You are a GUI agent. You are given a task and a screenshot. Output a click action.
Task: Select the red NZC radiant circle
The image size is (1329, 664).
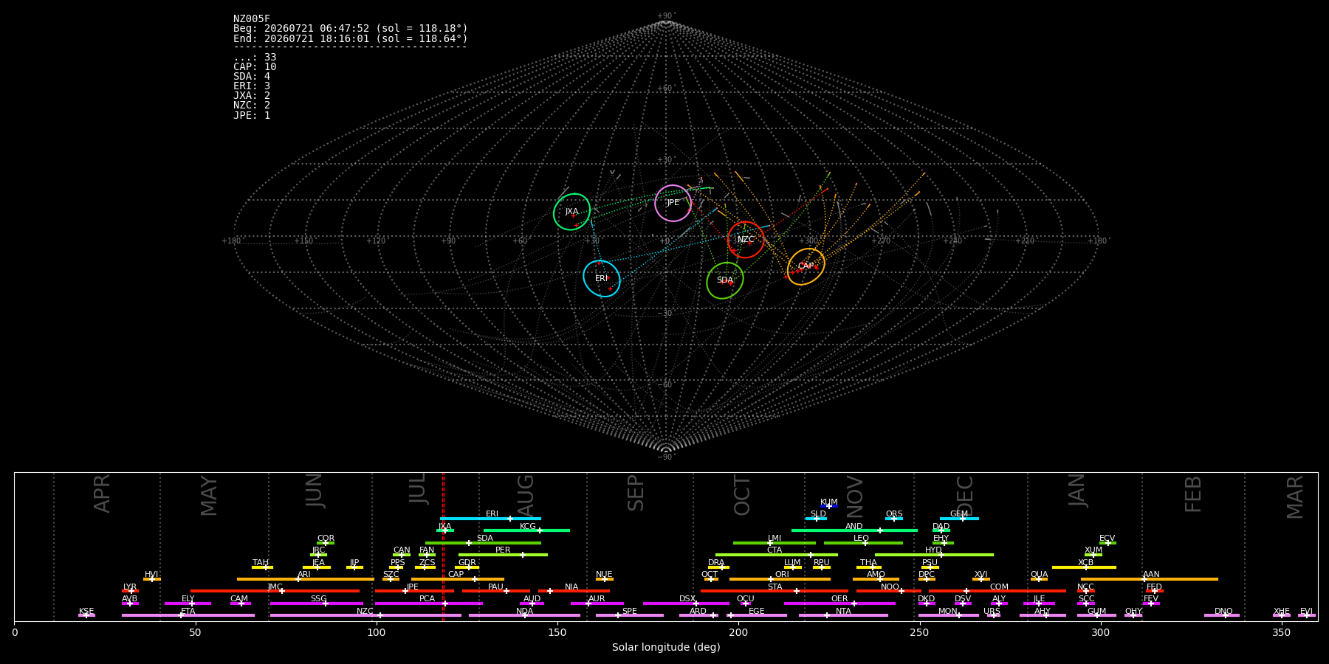[x=746, y=240]
